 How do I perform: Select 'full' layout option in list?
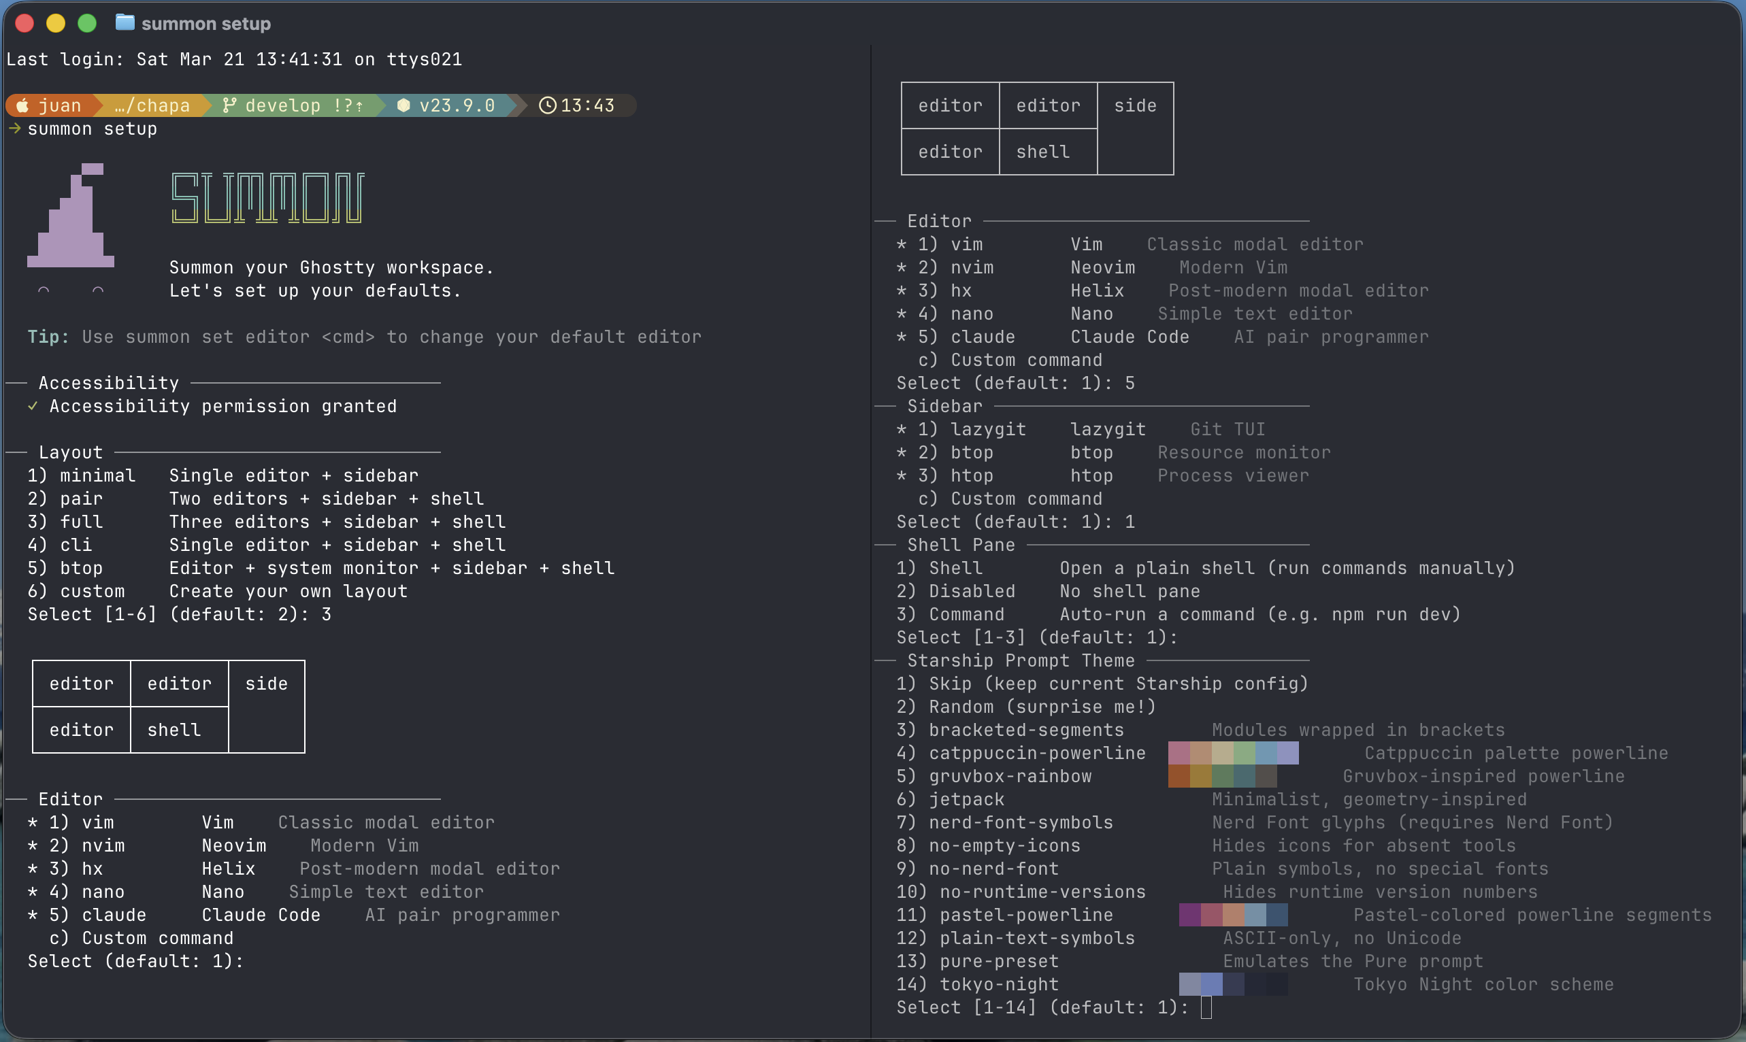[x=82, y=522]
